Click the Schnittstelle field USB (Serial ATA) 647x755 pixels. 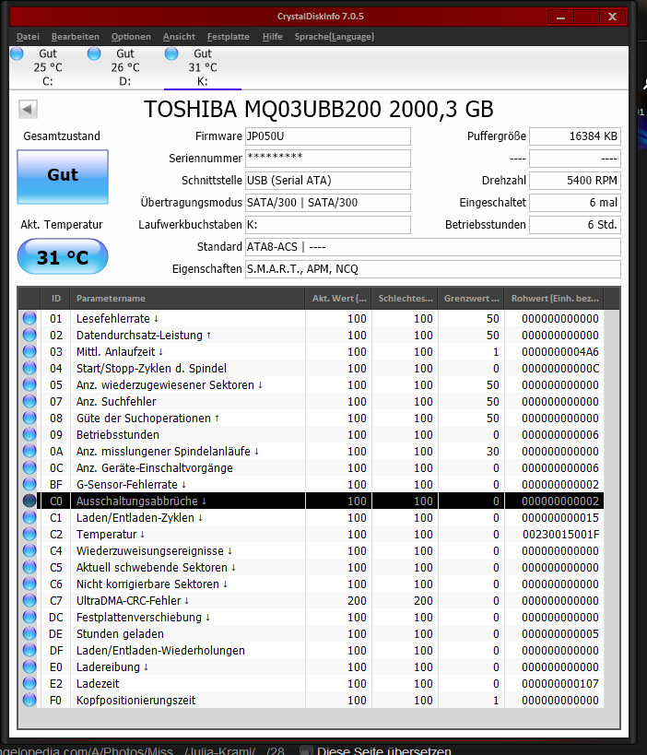(x=328, y=181)
